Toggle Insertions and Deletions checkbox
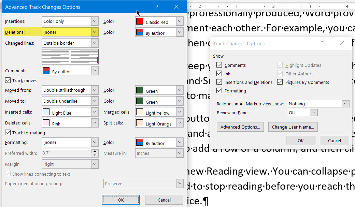 click(219, 82)
